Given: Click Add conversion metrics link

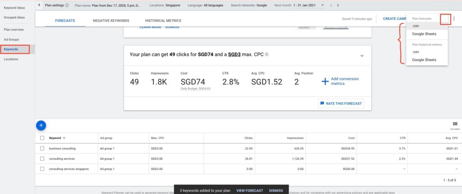Looking at the screenshot, I should pyautogui.click(x=345, y=81).
